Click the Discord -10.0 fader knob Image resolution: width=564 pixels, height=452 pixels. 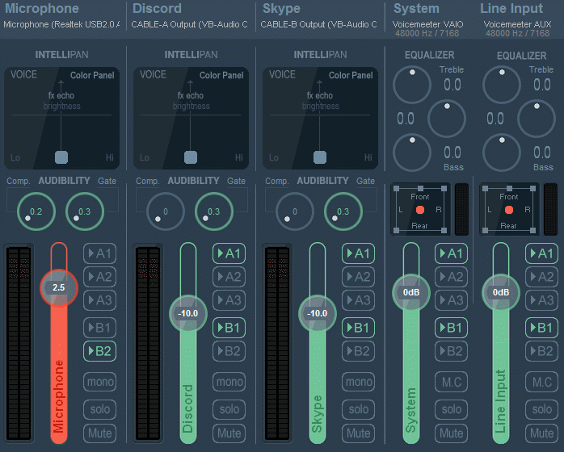click(x=188, y=313)
